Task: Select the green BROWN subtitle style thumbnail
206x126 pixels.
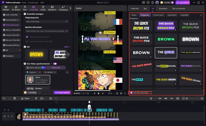Action: tap(166, 39)
